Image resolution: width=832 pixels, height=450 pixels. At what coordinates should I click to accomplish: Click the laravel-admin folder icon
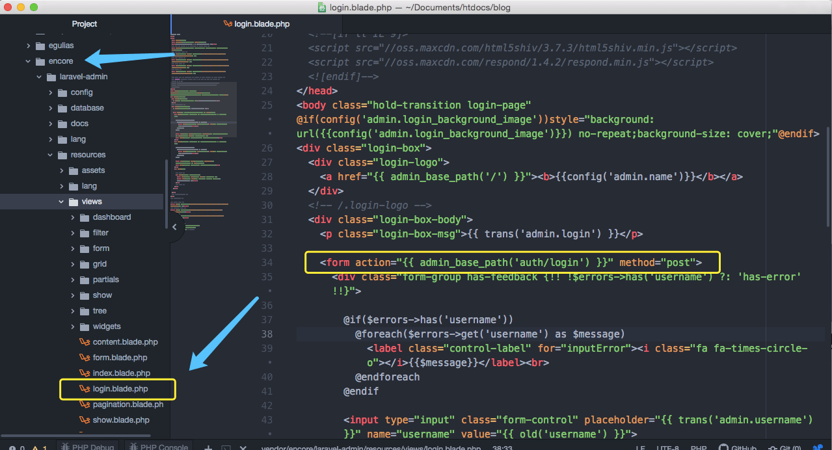point(51,77)
